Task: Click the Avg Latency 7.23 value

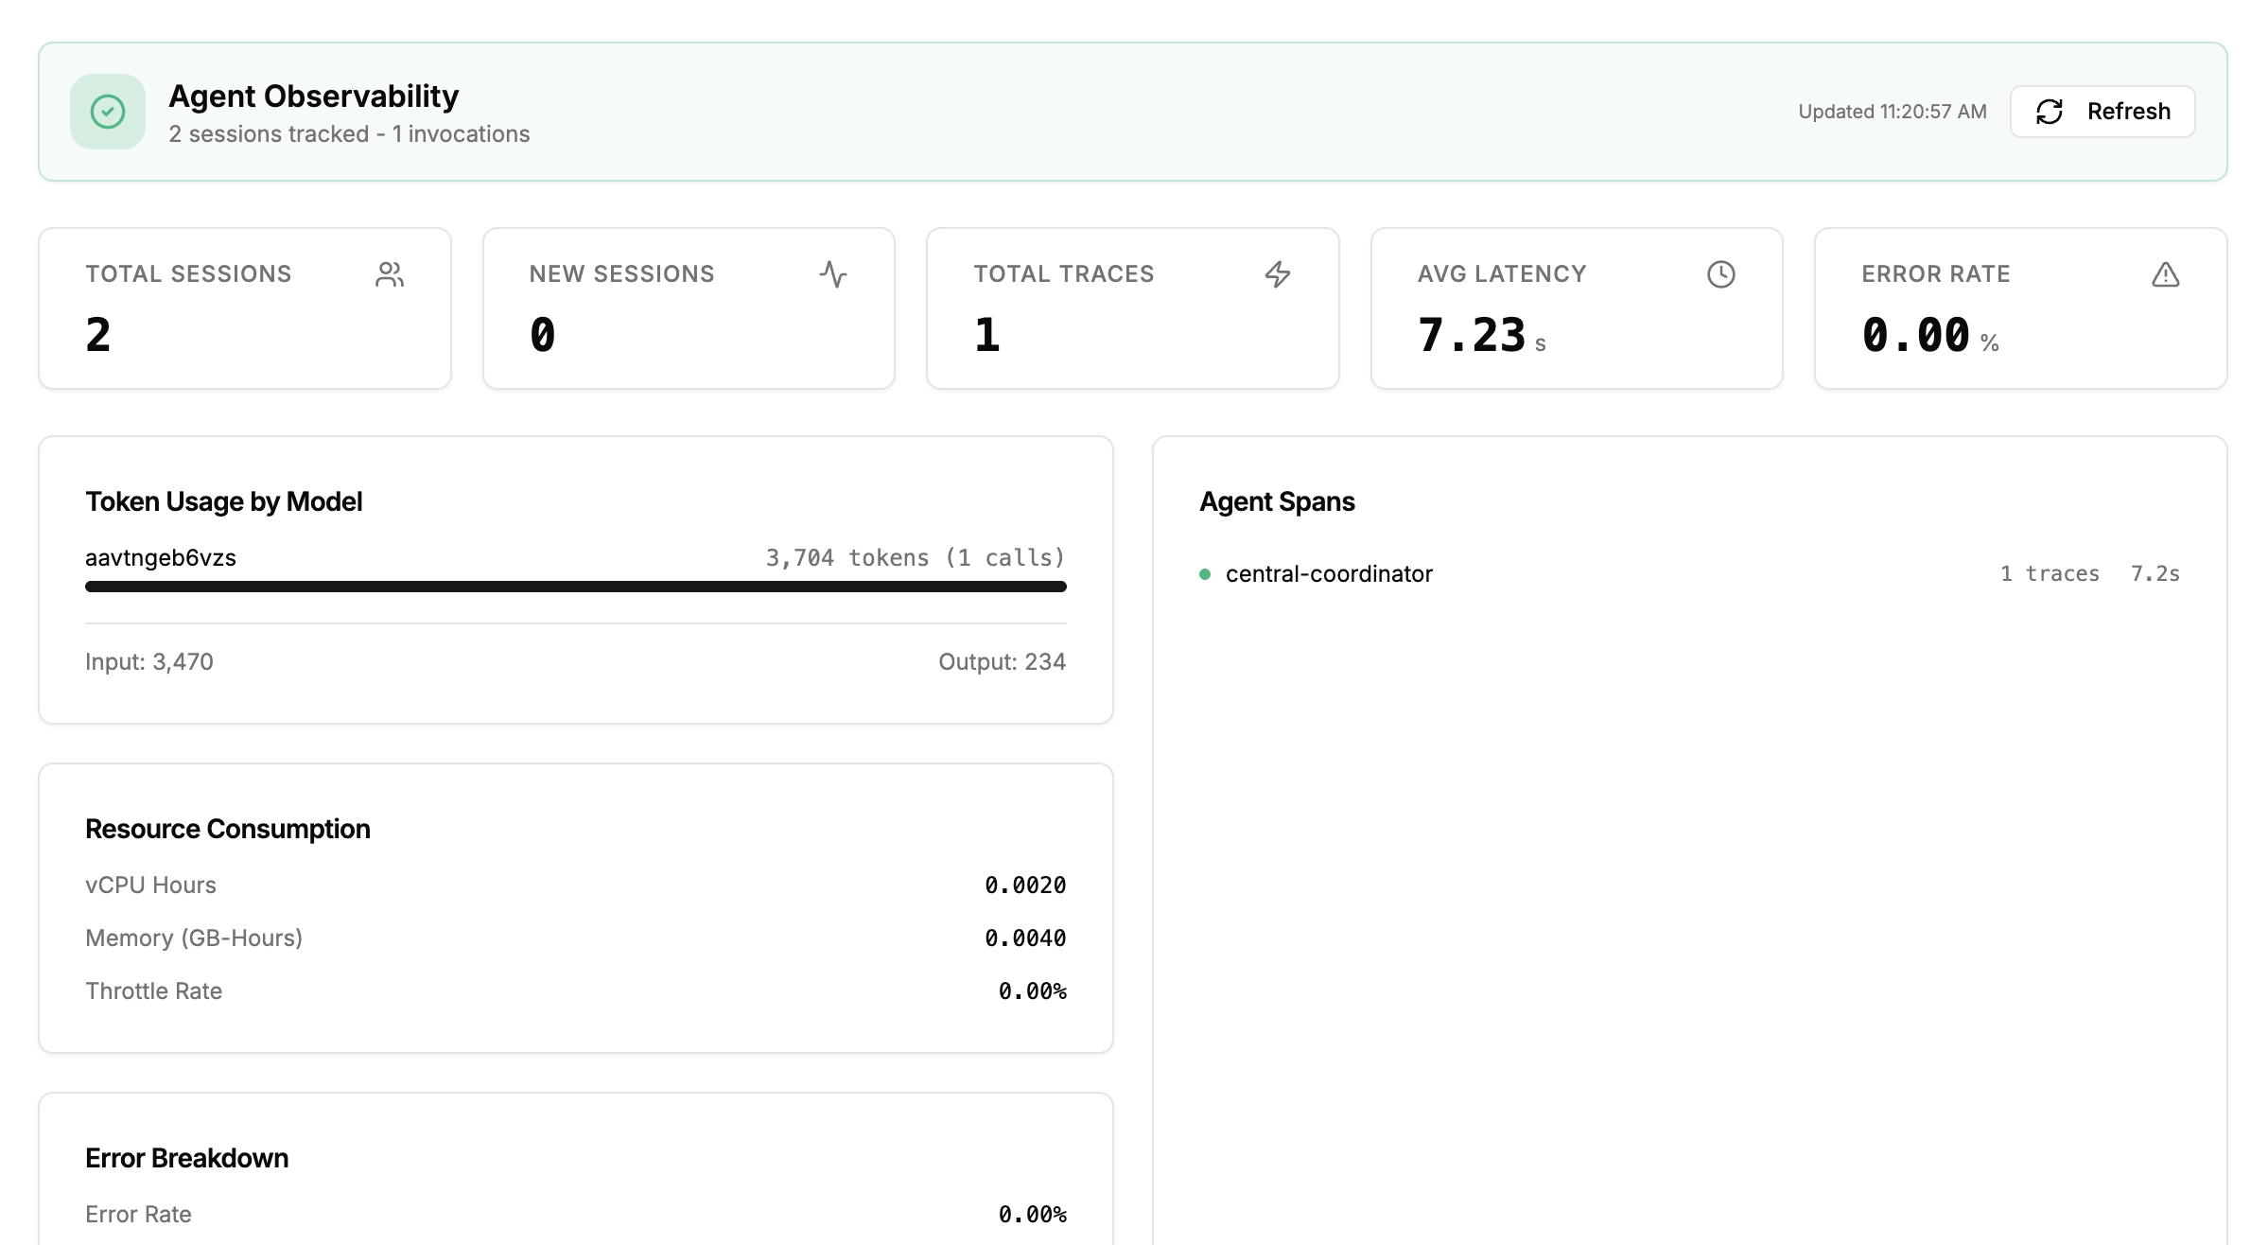Action: tap(1472, 335)
